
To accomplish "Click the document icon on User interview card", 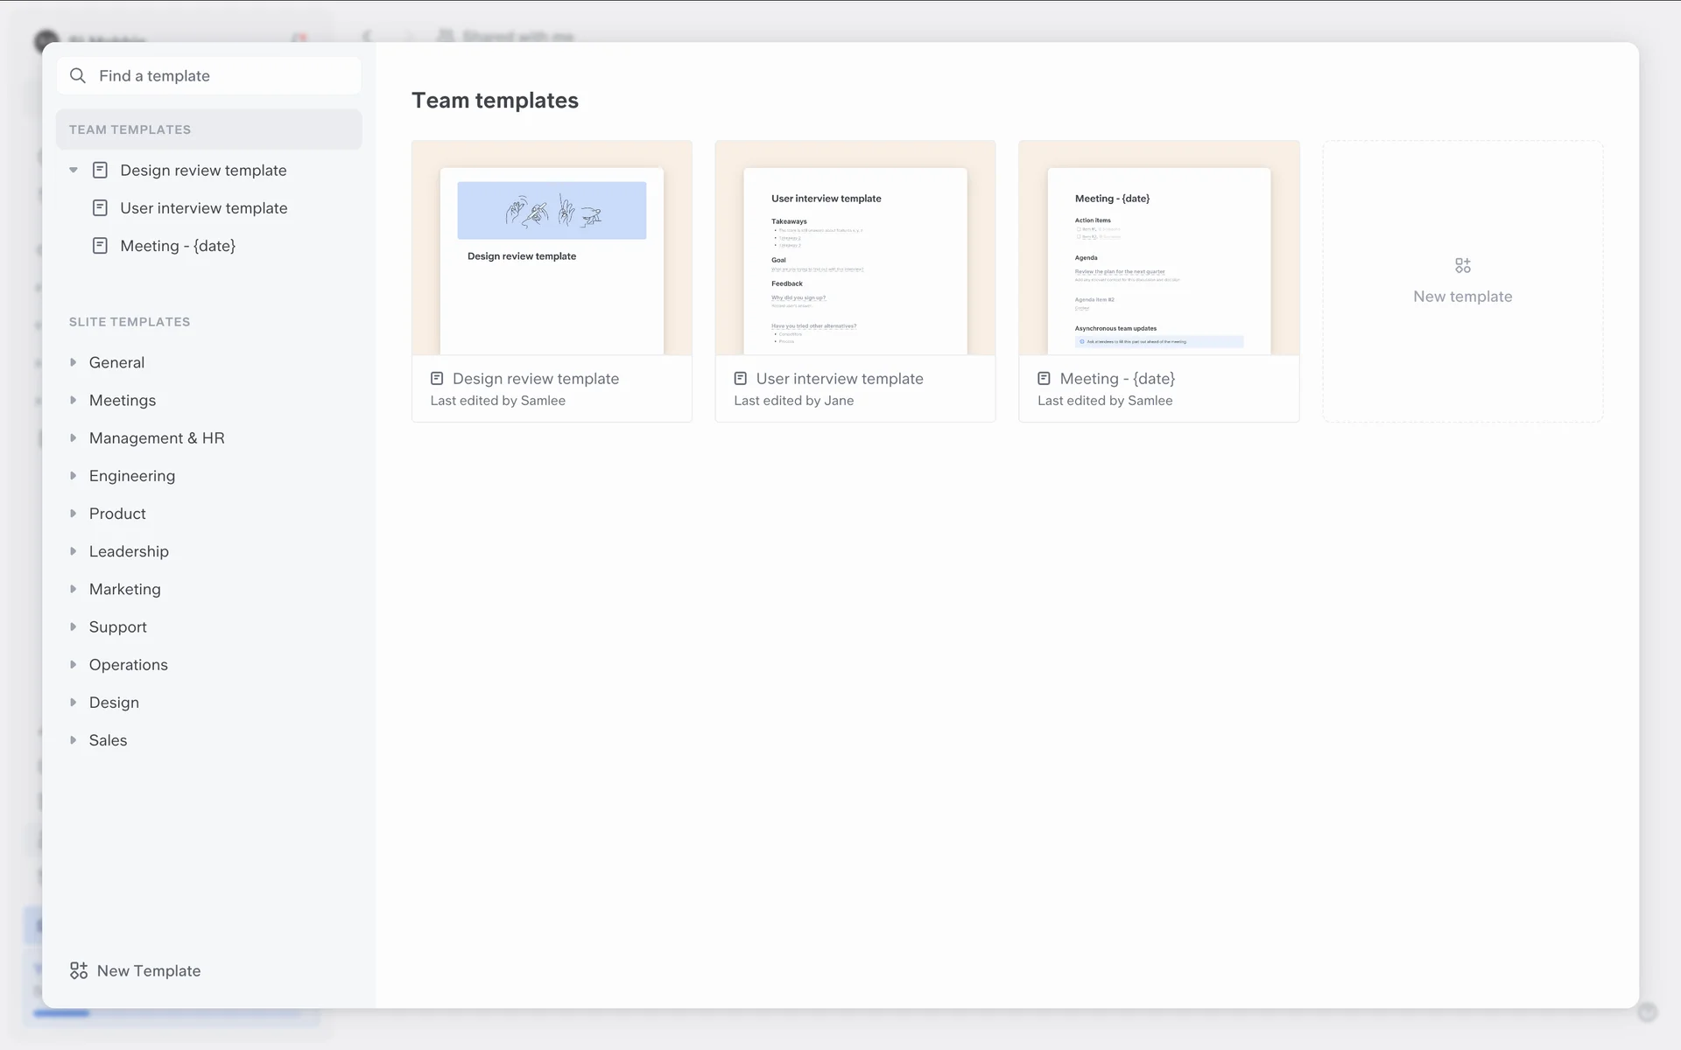I will pyautogui.click(x=741, y=379).
